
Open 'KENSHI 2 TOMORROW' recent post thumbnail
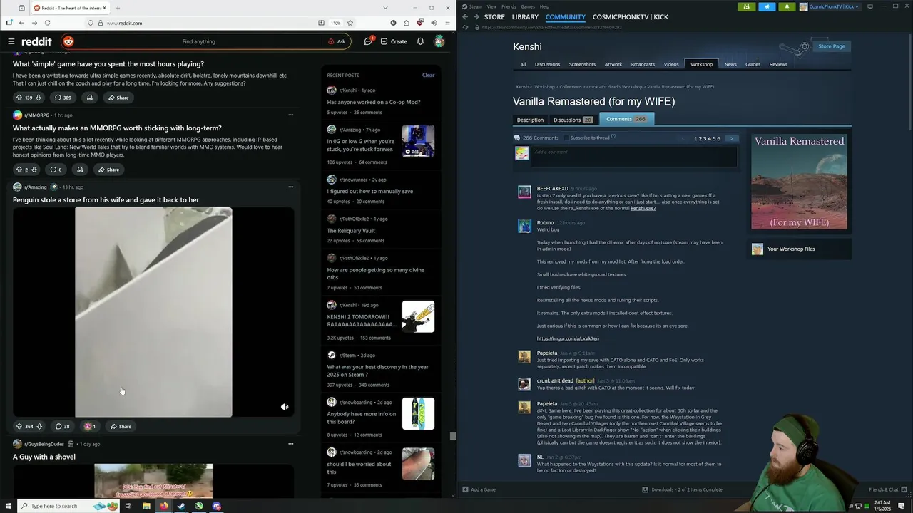(418, 316)
